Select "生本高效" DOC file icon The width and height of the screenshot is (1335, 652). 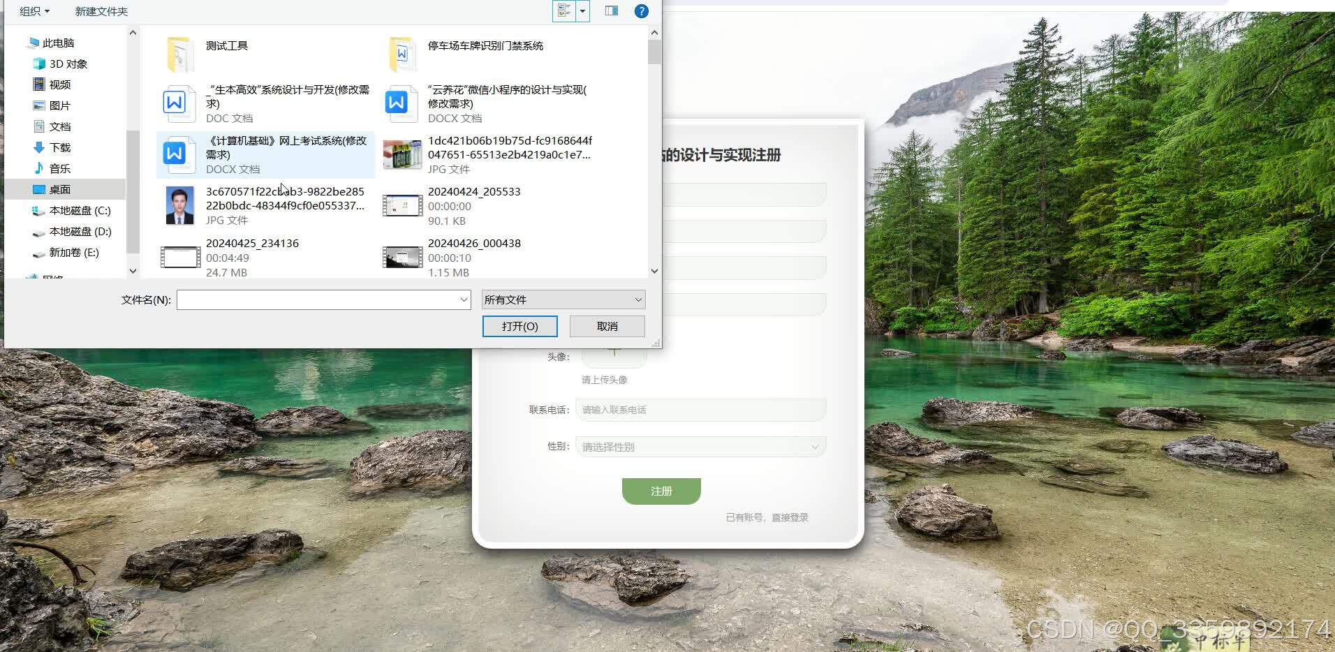click(178, 103)
